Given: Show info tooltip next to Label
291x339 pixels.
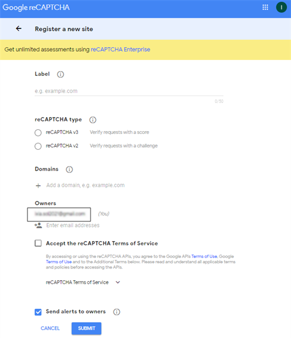Looking at the screenshot, I should coord(61,75).
